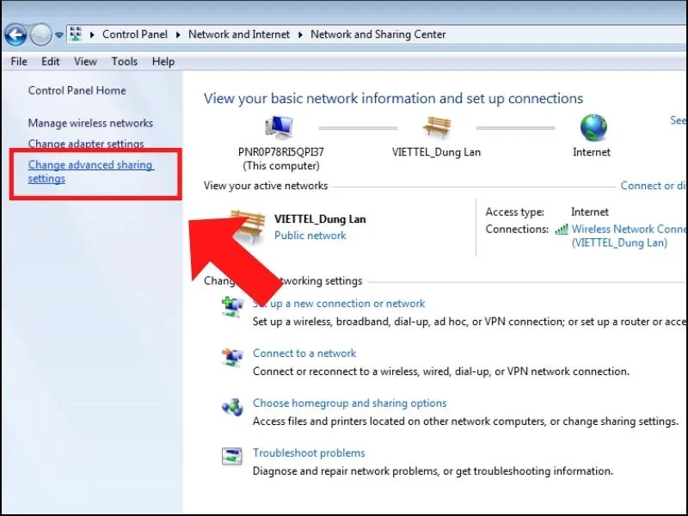Click this computer icon in network map

pos(279,128)
